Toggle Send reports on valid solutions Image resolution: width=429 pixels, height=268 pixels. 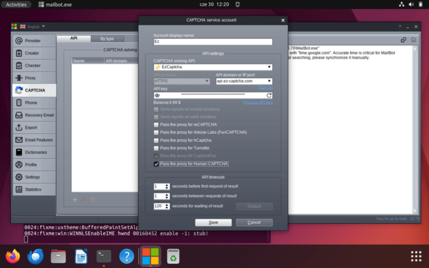click(156, 117)
